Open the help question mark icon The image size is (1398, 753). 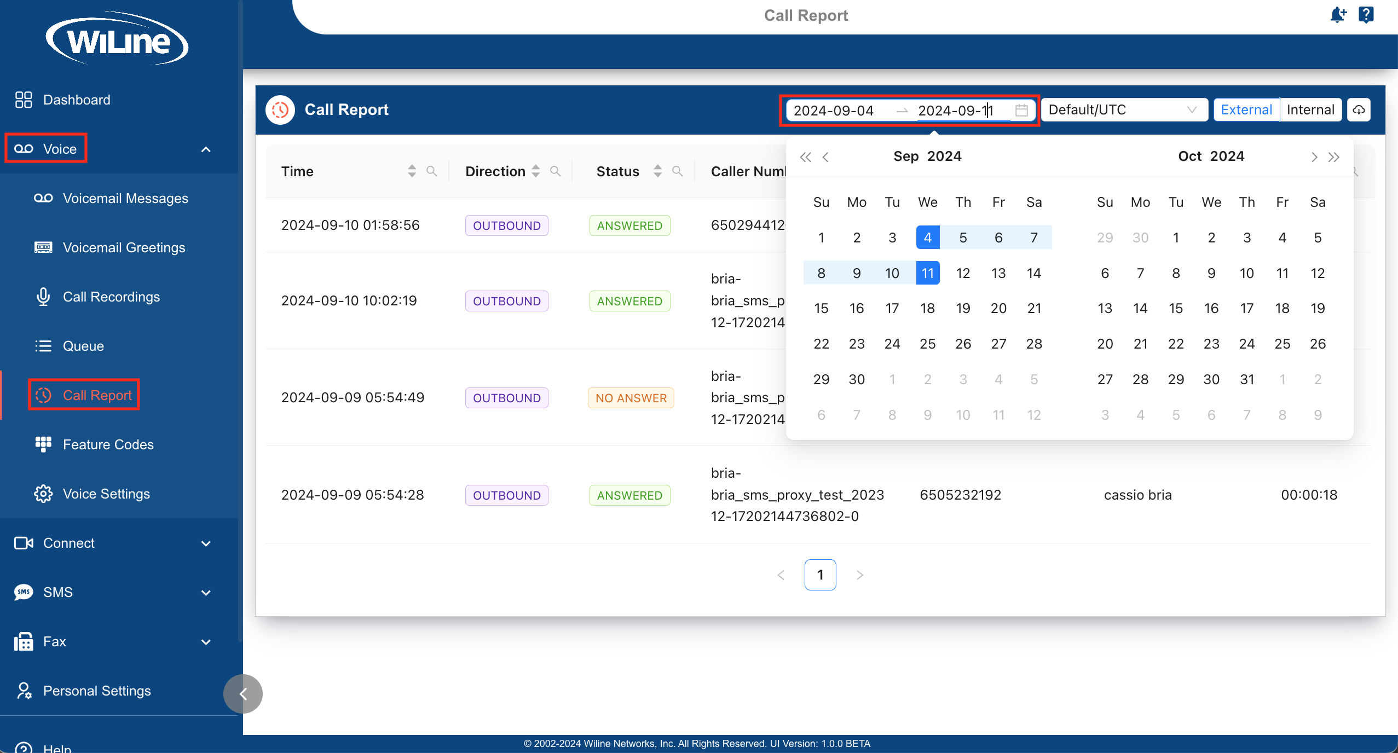click(x=1366, y=15)
